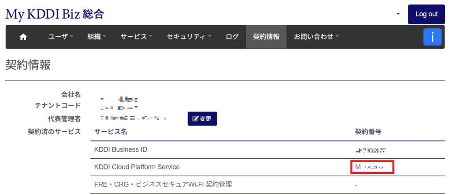Open the サービス dropdown menu
453x195 pixels.
point(136,37)
